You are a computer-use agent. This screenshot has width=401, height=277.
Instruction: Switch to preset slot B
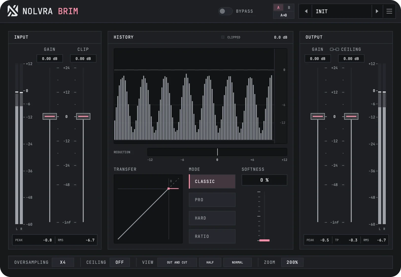click(x=289, y=8)
